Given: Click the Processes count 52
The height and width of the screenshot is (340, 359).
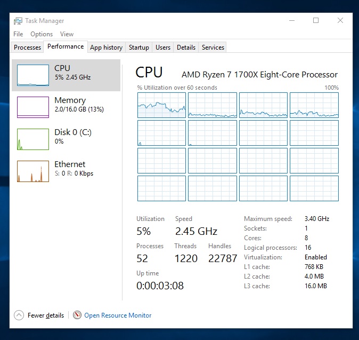Looking at the screenshot, I should (x=142, y=258).
